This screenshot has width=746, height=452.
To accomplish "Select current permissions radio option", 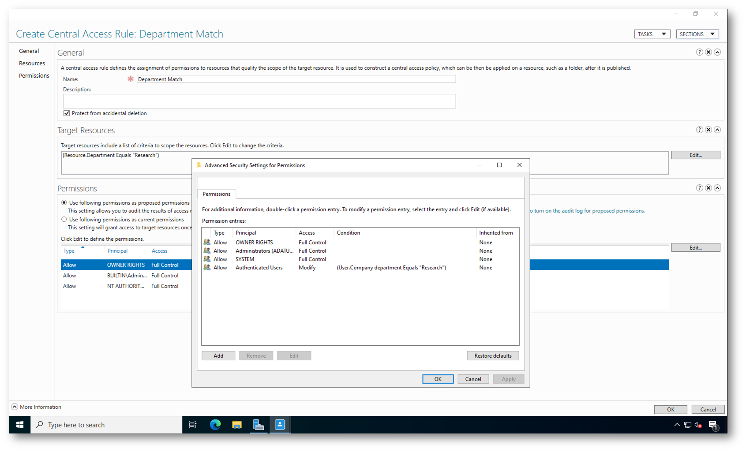I will click(64, 220).
